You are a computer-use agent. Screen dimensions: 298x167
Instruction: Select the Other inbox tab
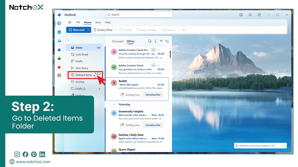tap(131, 41)
